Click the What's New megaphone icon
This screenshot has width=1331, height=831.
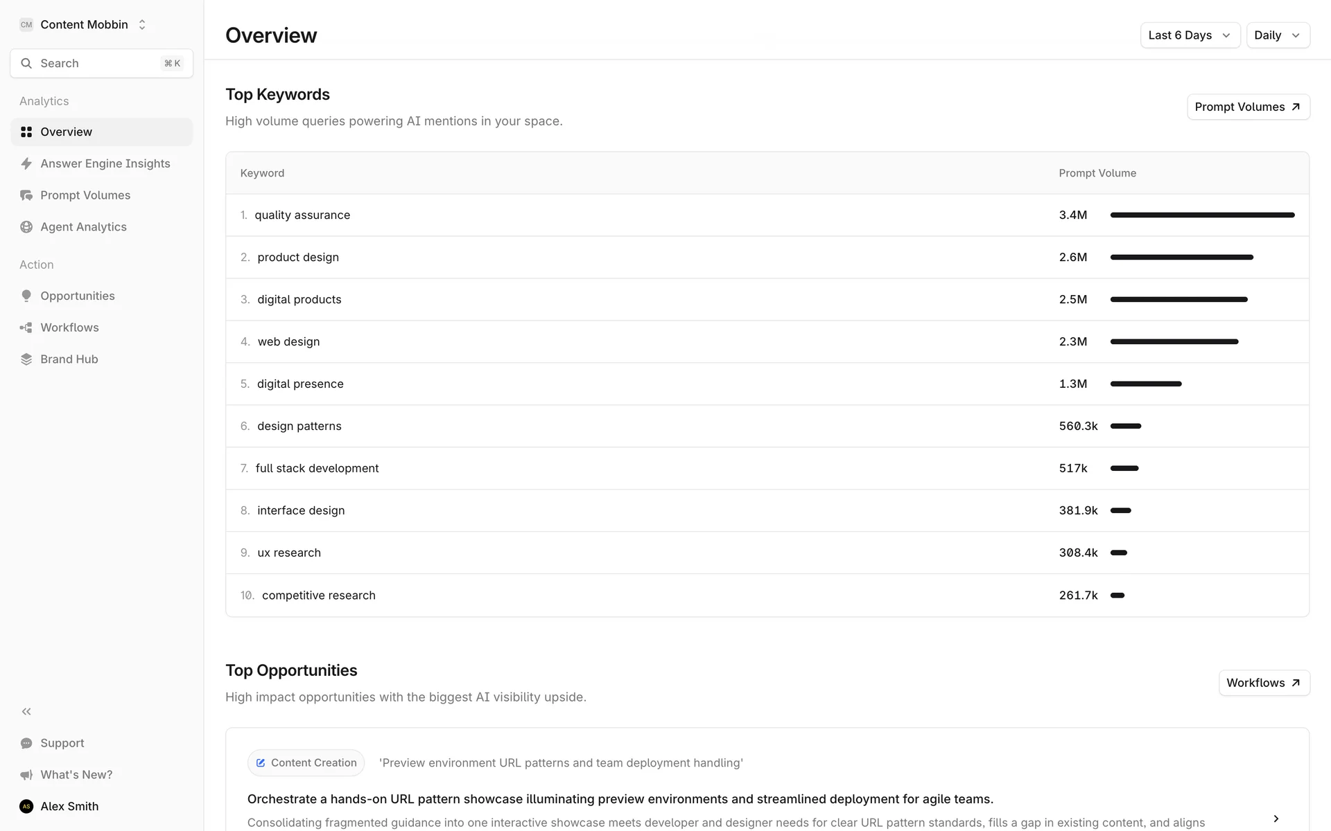pyautogui.click(x=26, y=775)
